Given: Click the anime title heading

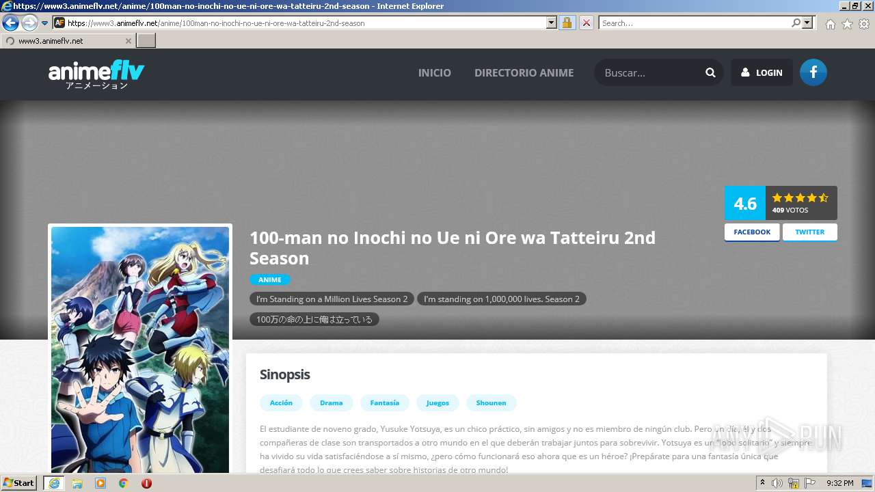Looking at the screenshot, I should coord(453,248).
